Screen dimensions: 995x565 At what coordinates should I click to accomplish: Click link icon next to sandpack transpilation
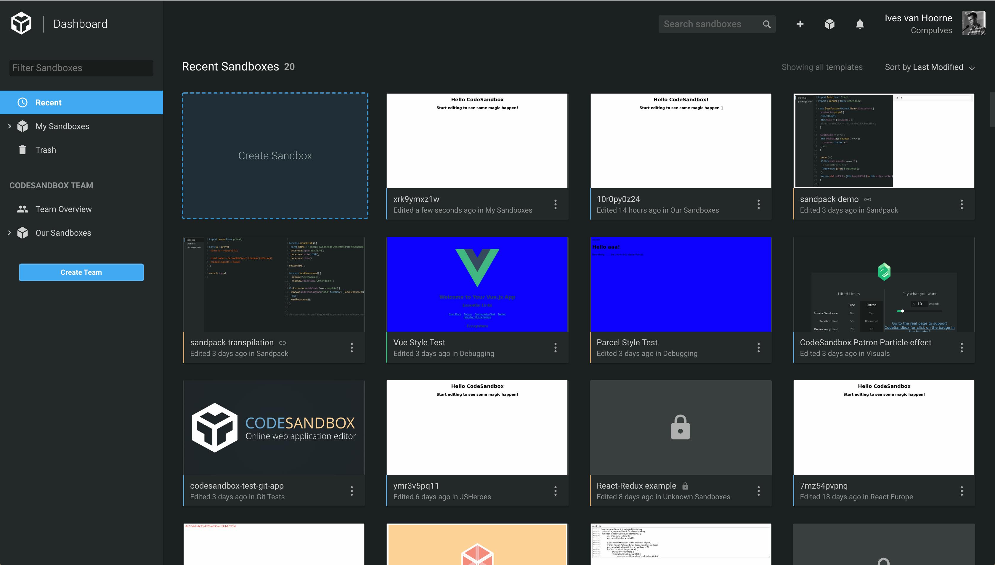click(283, 343)
